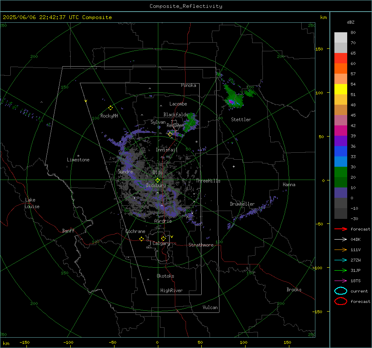
Task: Click the white 04DK arrow in legend
Action: pos(341,239)
